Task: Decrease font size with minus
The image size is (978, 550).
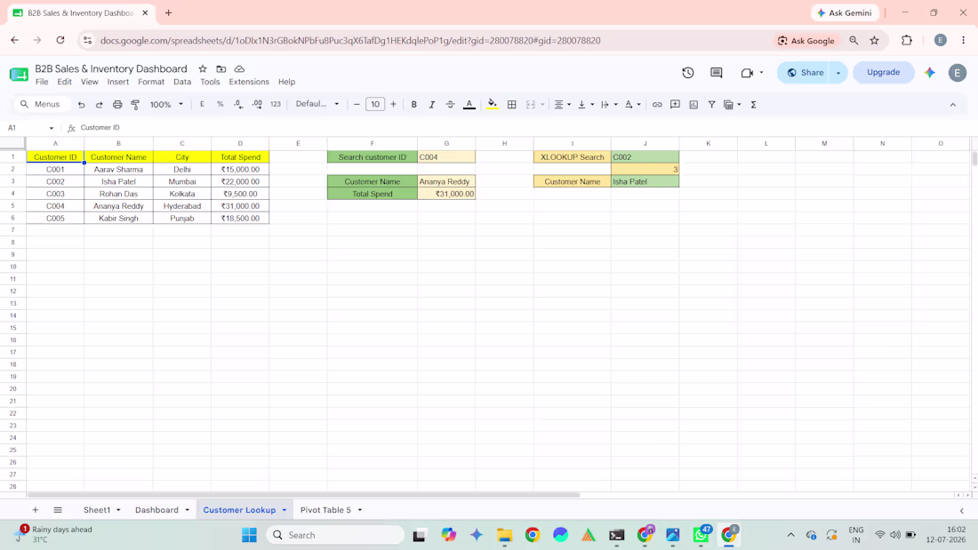Action: tap(357, 105)
